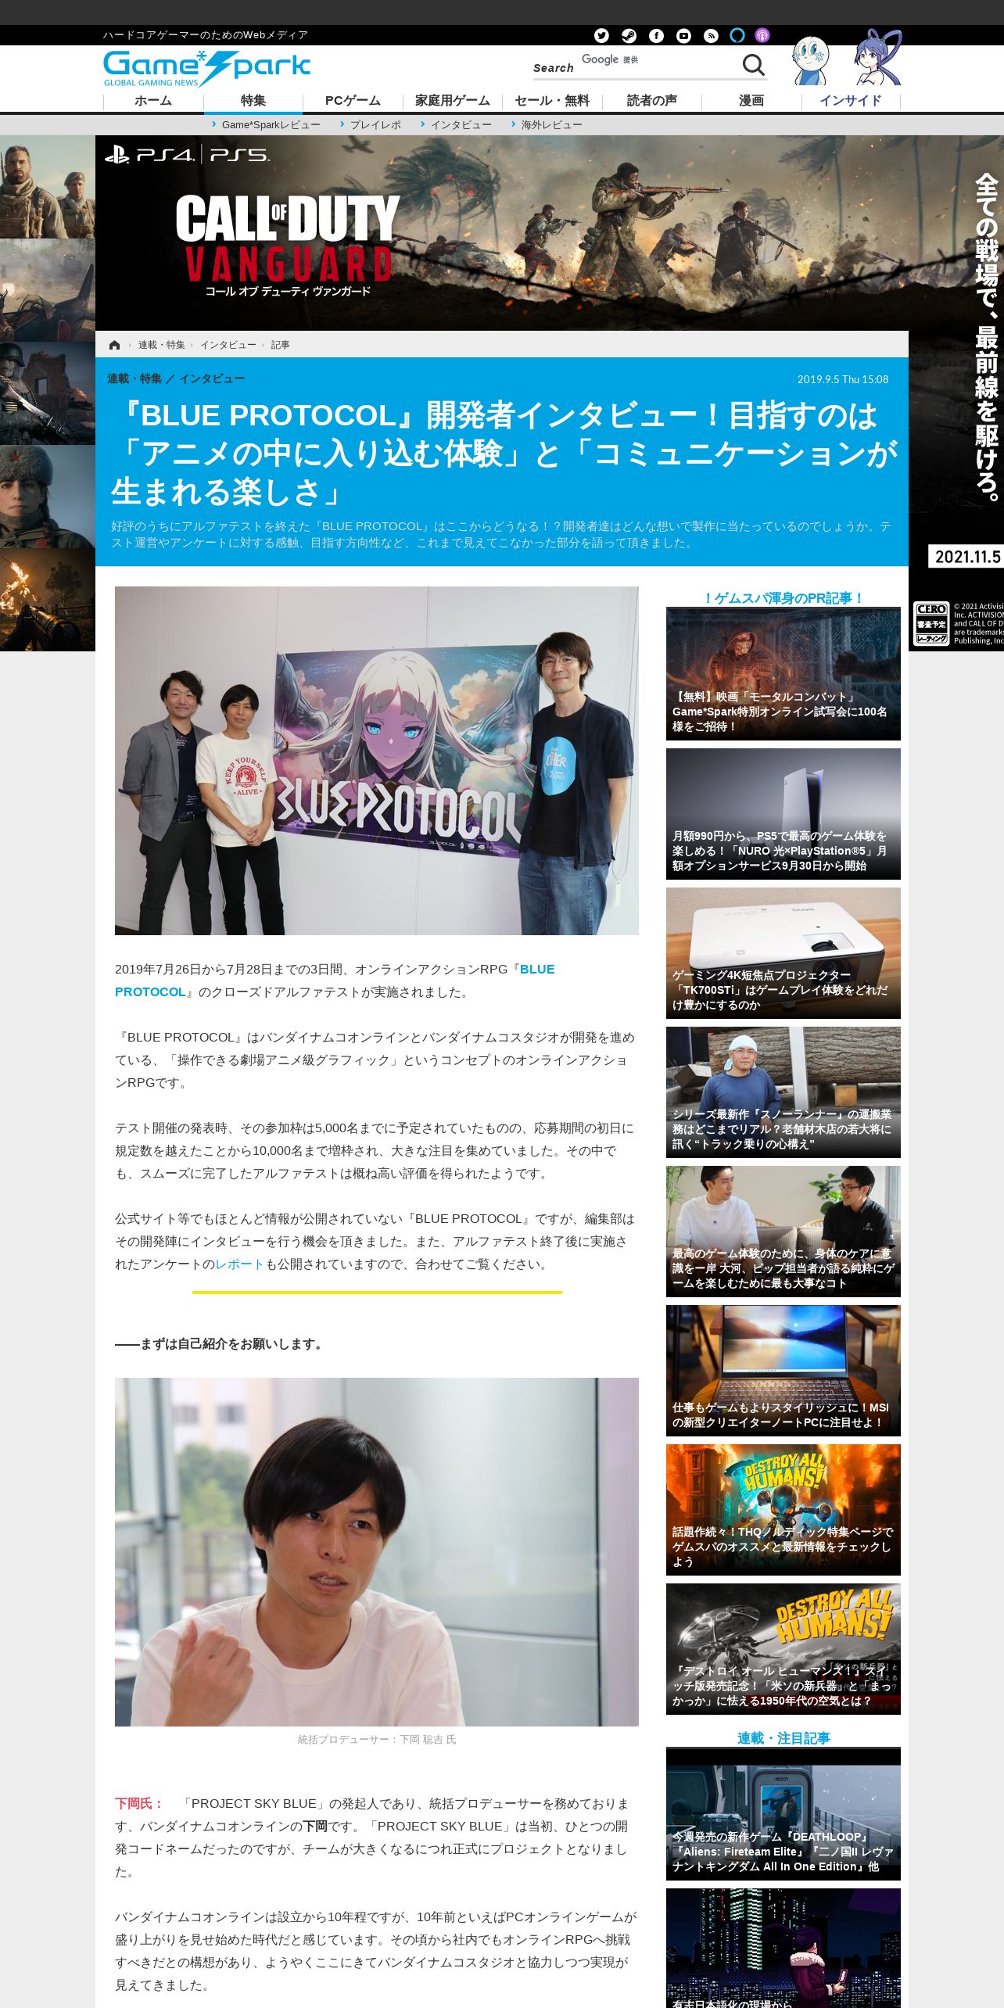This screenshot has height=2008, width=1004.
Task: Open the MSI creator notebook PC card
Action: [783, 1371]
